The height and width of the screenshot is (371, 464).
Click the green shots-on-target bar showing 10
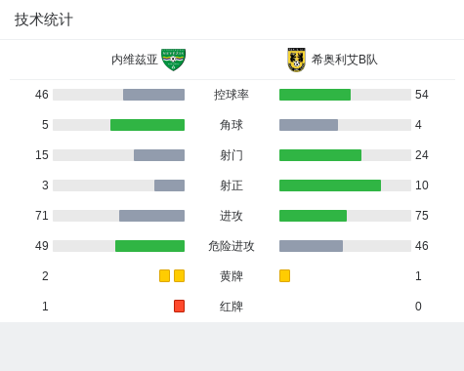(x=330, y=185)
